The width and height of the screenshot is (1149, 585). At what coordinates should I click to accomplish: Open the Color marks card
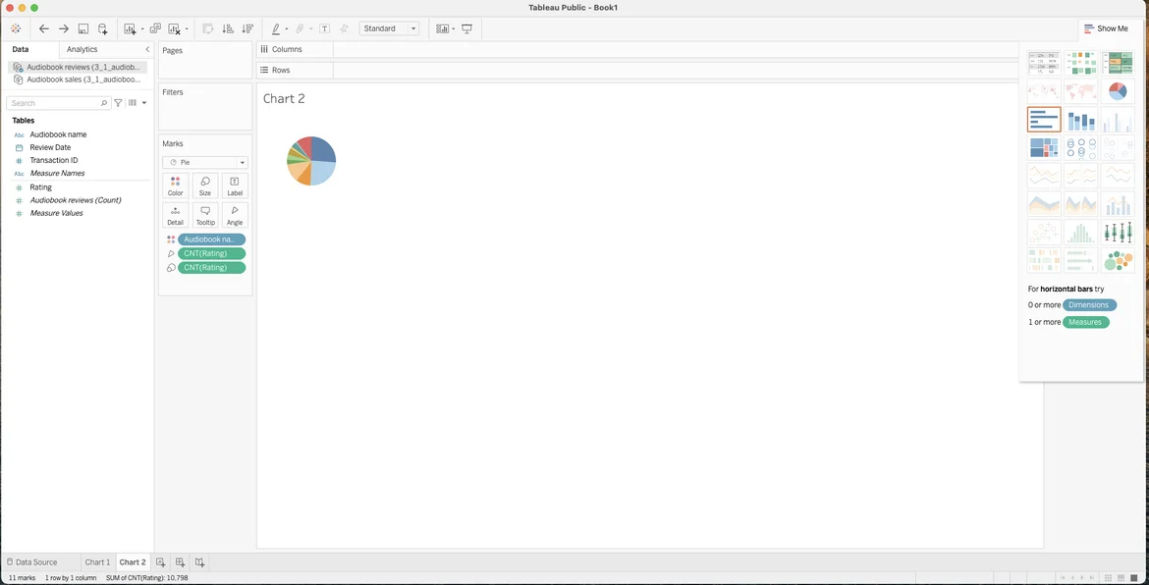point(176,186)
